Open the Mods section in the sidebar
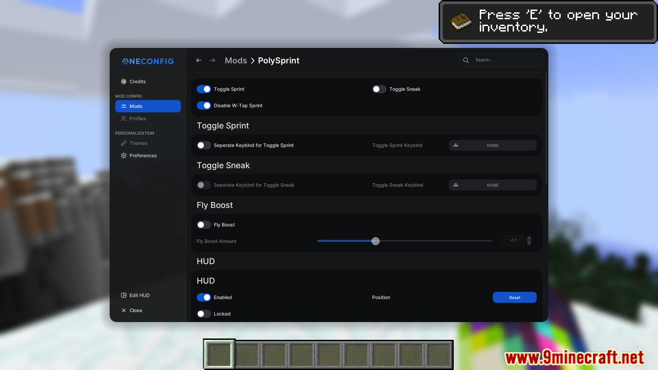Viewport: 658px width, 370px height. coord(148,106)
